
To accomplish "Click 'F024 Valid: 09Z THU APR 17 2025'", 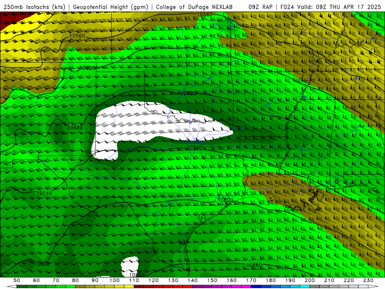I will coord(331,7).
